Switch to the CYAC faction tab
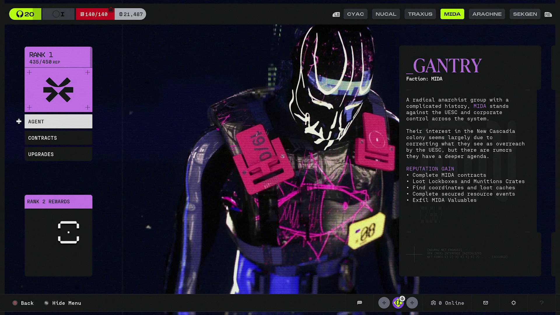560x315 pixels. click(x=355, y=14)
